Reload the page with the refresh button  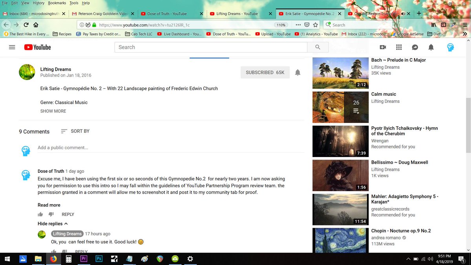click(x=26, y=25)
